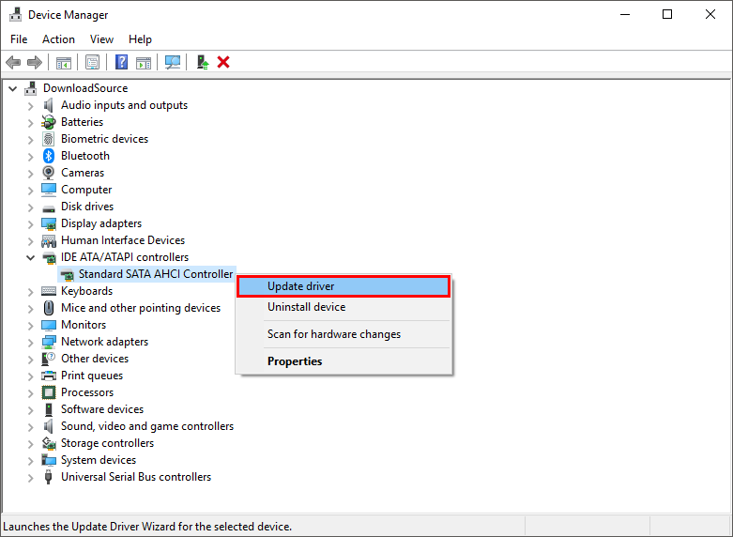The image size is (733, 537).
Task: Open Properties from the context menu
Action: tap(344, 361)
